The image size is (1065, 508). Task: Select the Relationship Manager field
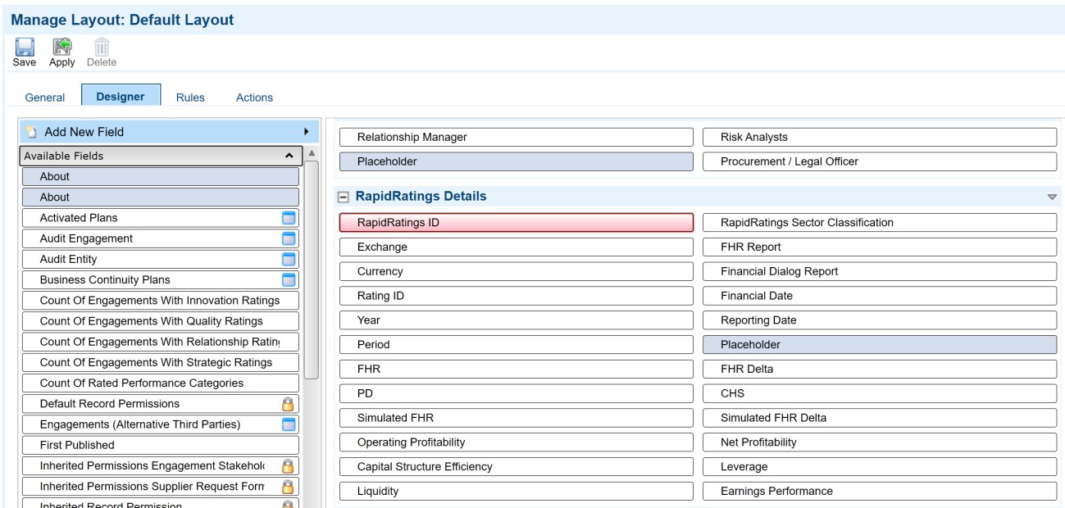point(516,138)
